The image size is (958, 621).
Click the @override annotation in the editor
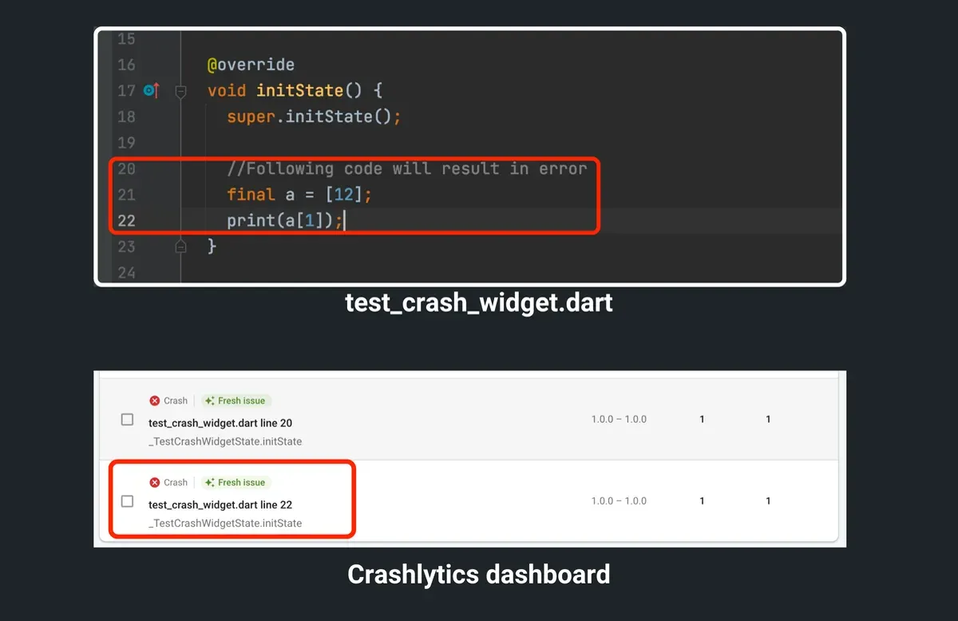pyautogui.click(x=251, y=65)
